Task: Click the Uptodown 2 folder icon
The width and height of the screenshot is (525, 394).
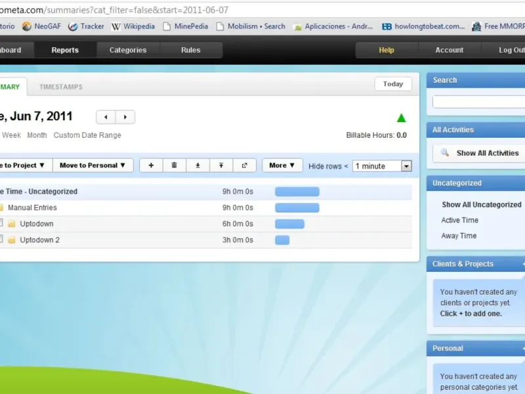Action: coord(12,240)
